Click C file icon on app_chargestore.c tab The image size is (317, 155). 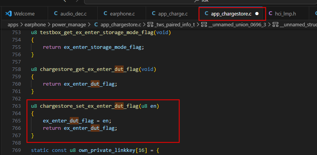pyautogui.click(x=207, y=14)
